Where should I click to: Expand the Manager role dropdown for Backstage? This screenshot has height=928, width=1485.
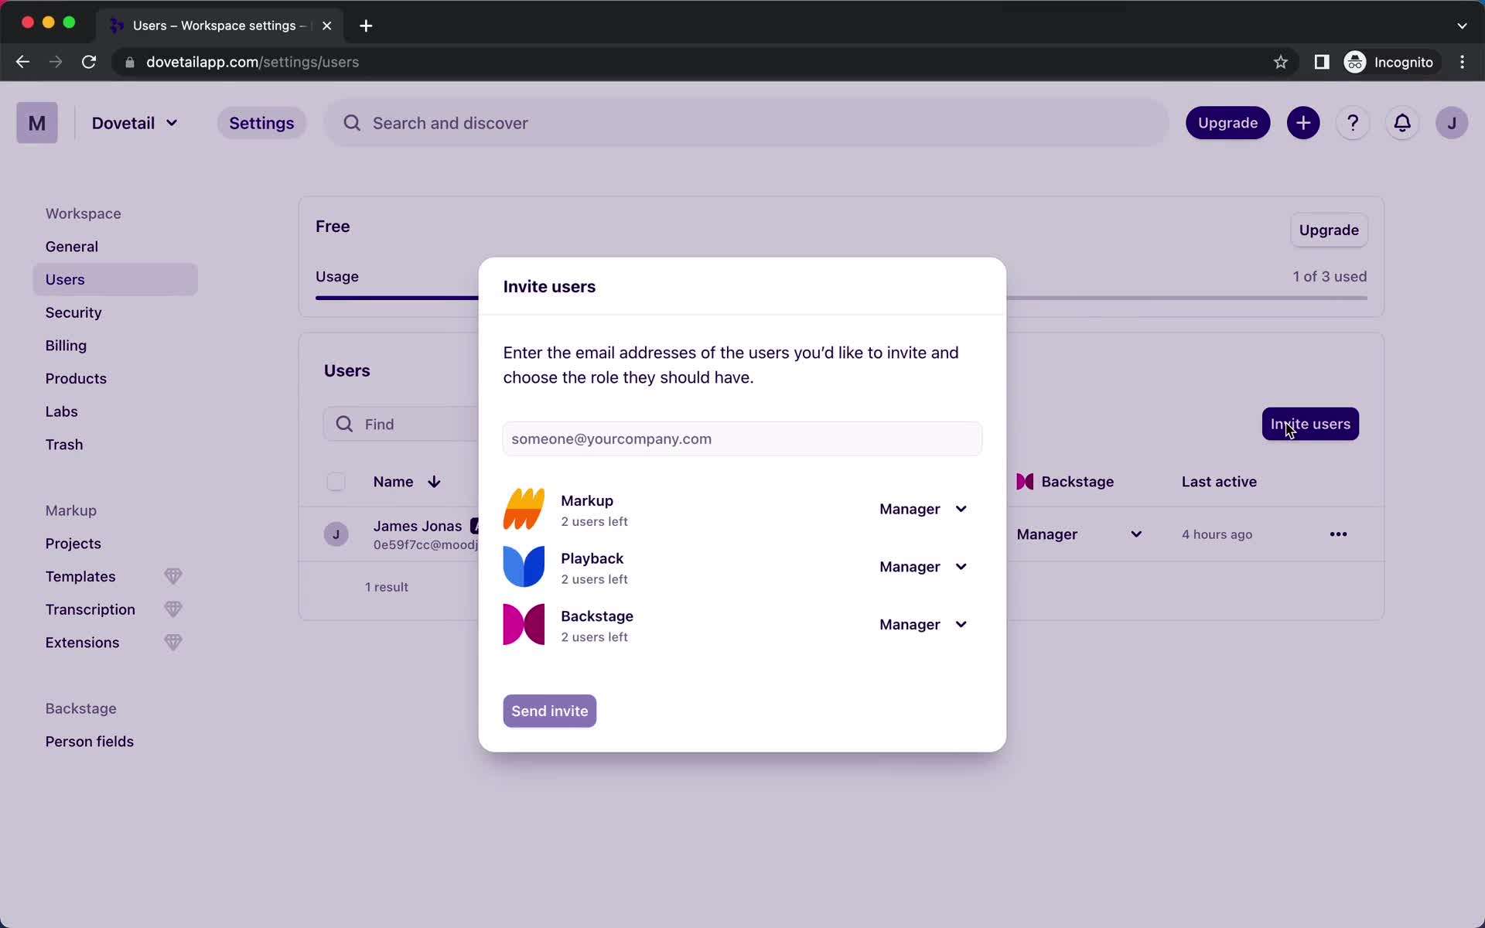922,624
